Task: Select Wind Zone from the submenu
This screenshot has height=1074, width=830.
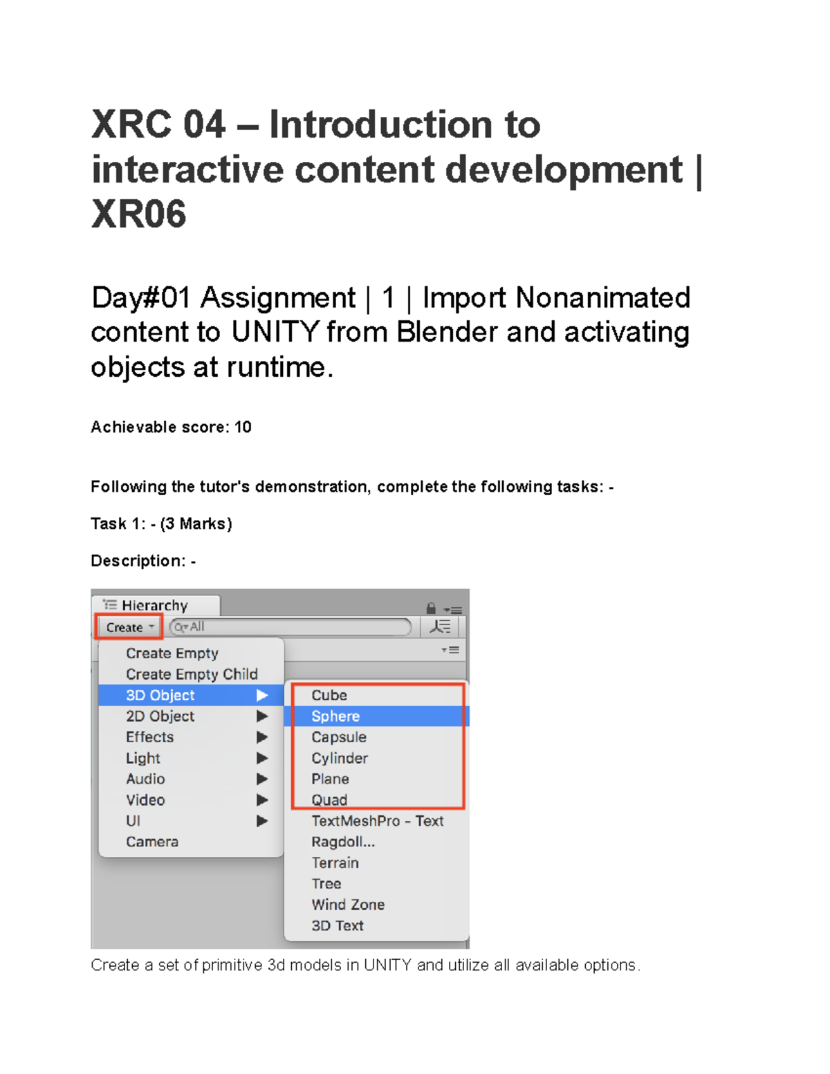Action: 348,905
